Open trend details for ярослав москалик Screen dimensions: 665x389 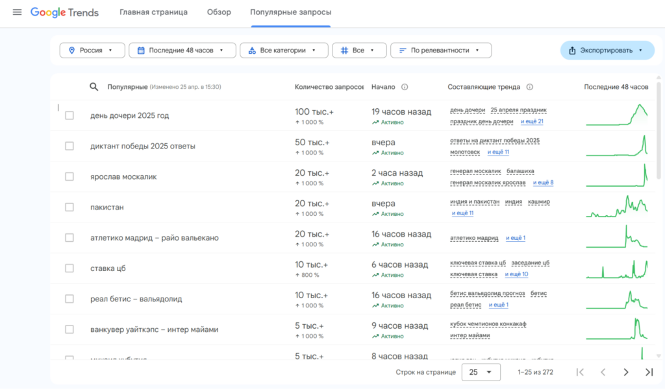point(123,176)
